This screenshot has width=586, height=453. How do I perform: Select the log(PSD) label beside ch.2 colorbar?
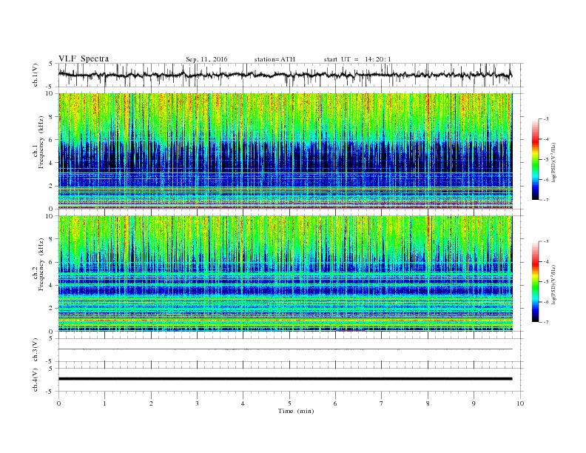[554, 284]
